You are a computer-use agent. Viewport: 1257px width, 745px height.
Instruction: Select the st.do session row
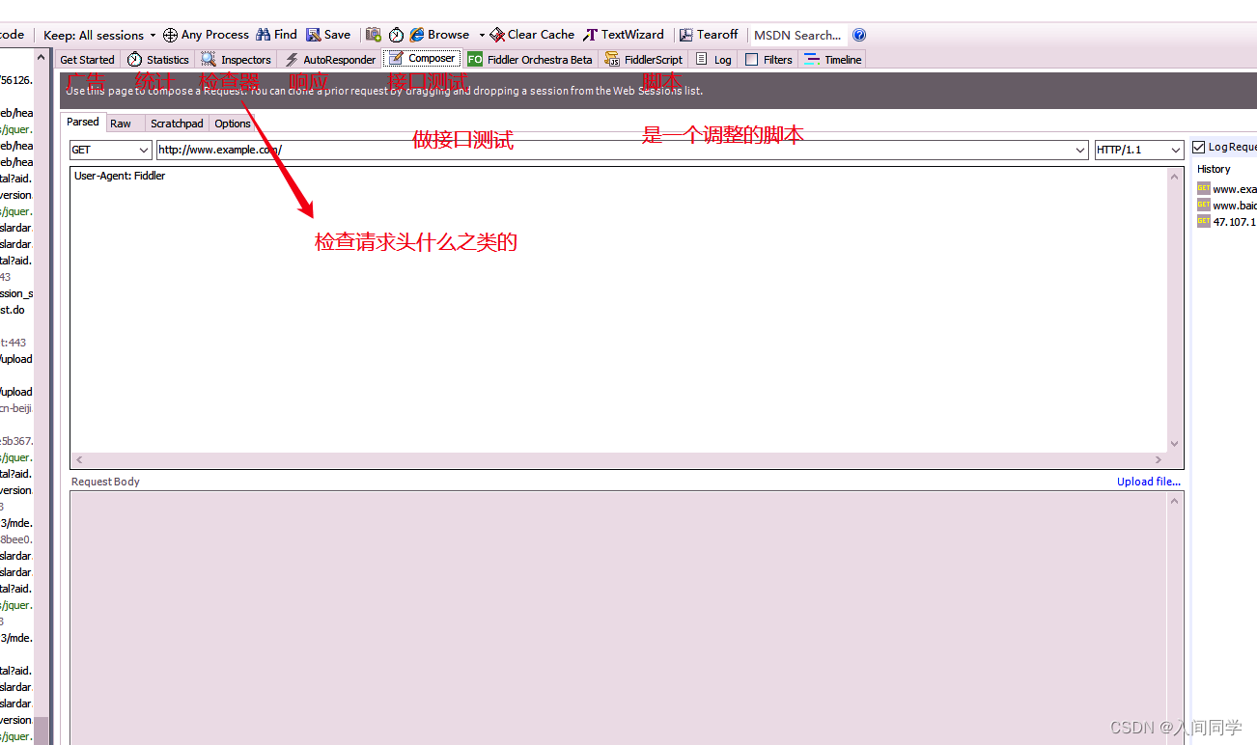pos(16,311)
